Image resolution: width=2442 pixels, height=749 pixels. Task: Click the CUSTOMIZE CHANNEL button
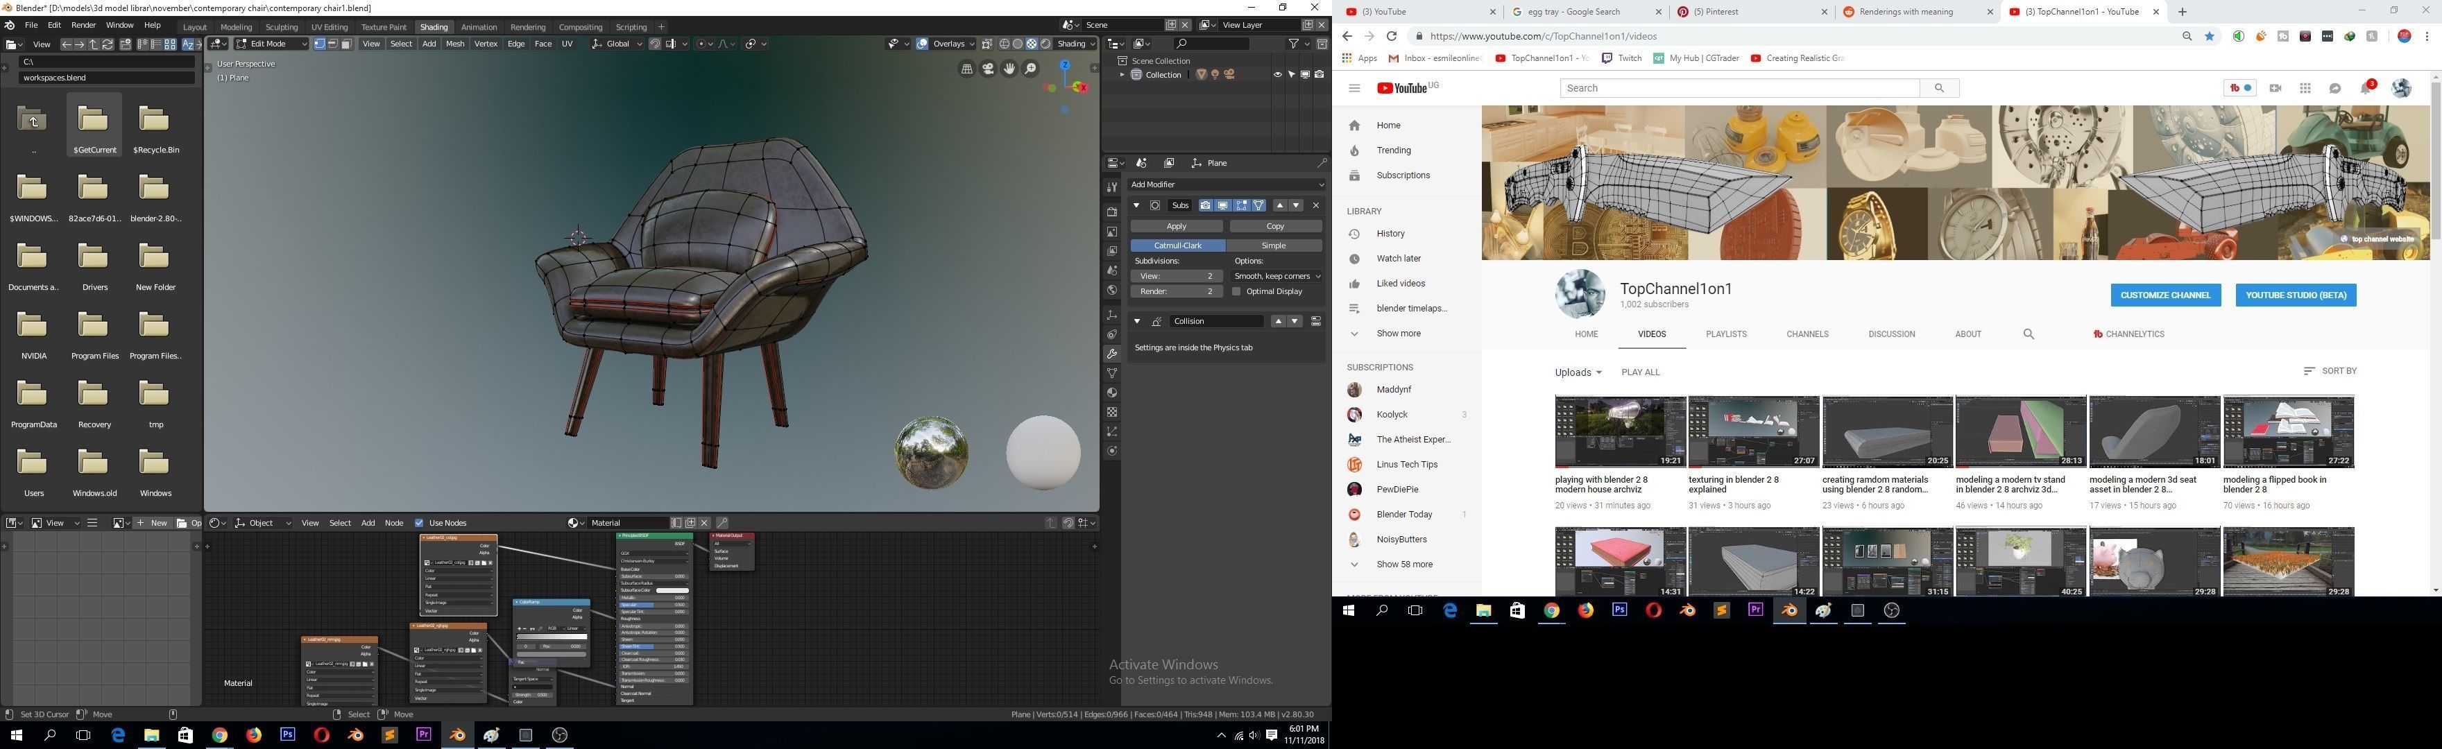click(x=2164, y=295)
